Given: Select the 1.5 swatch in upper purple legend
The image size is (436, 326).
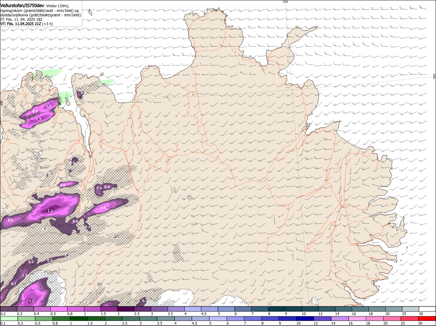Looking at the screenshot, I should coord(109,309).
